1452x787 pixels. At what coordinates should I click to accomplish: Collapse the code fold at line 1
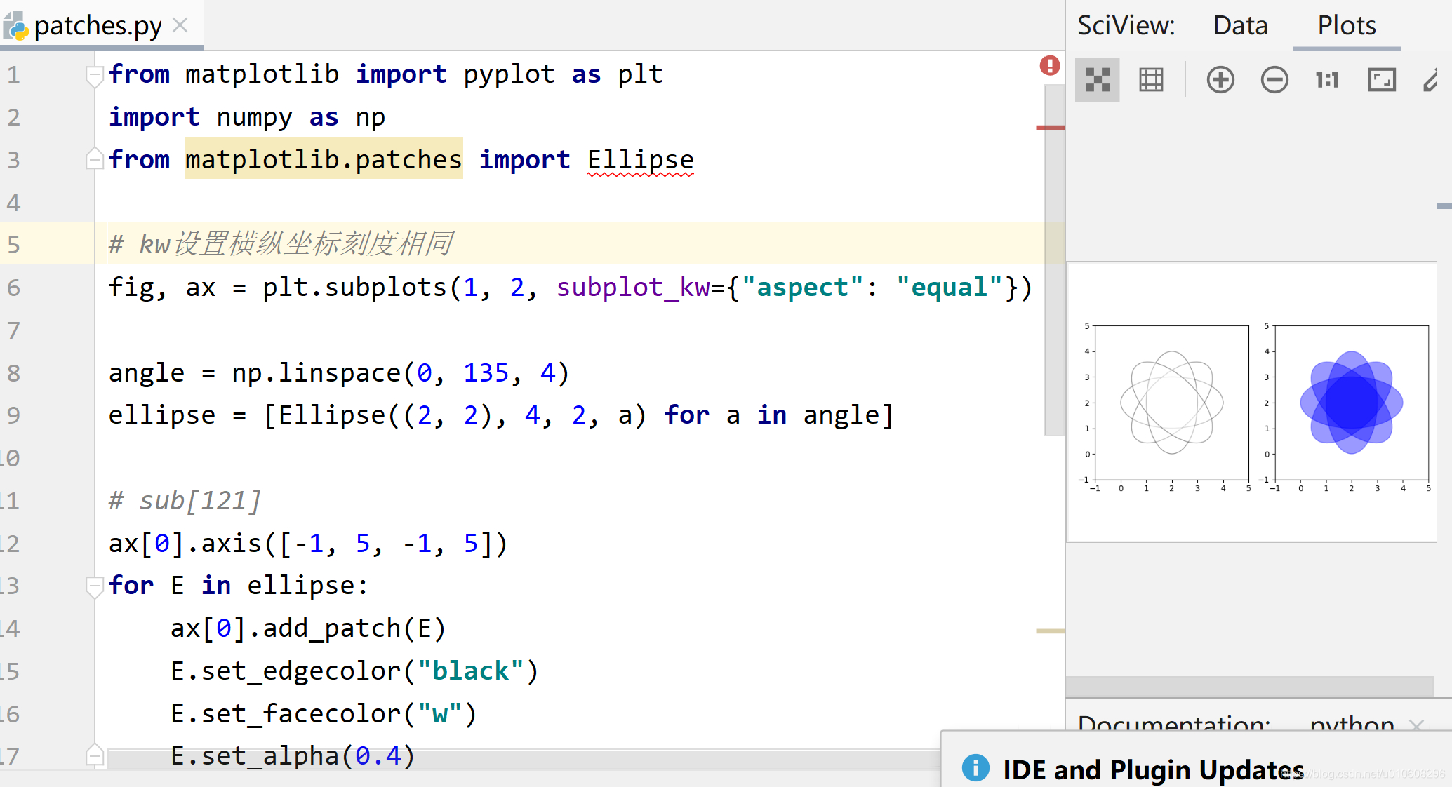[x=93, y=76]
